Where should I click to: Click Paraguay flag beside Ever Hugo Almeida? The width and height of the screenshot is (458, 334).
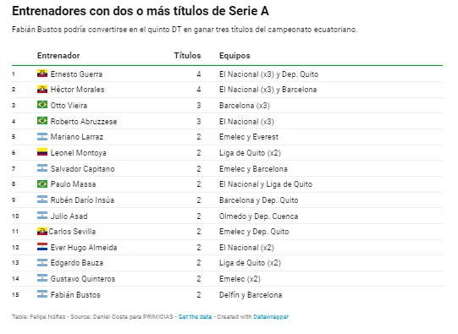(x=42, y=247)
